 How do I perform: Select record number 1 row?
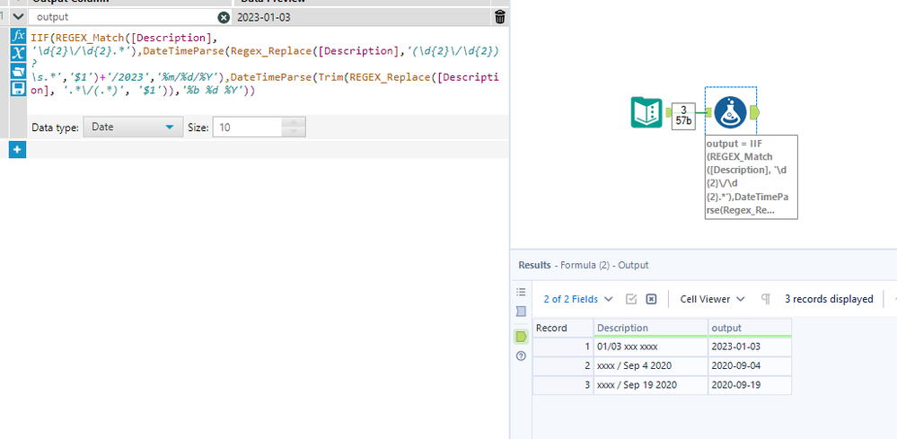563,347
